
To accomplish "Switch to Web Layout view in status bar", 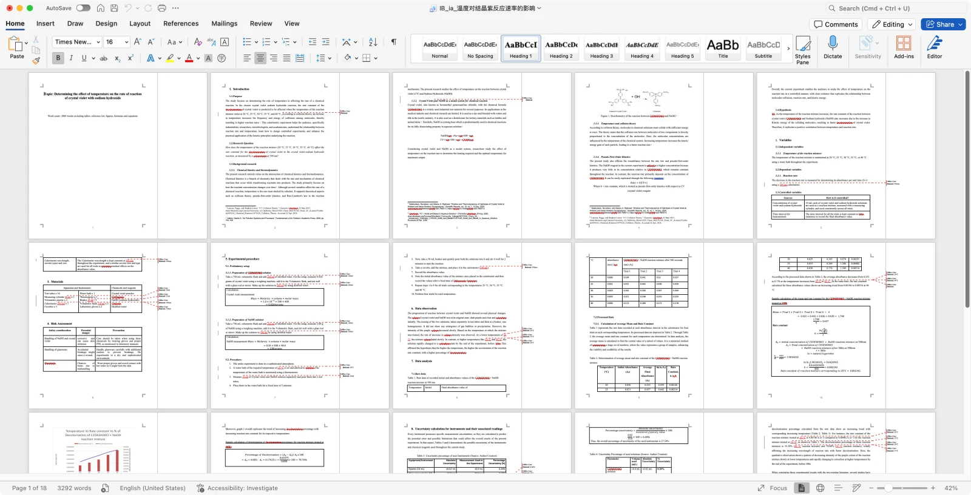I will click(820, 488).
